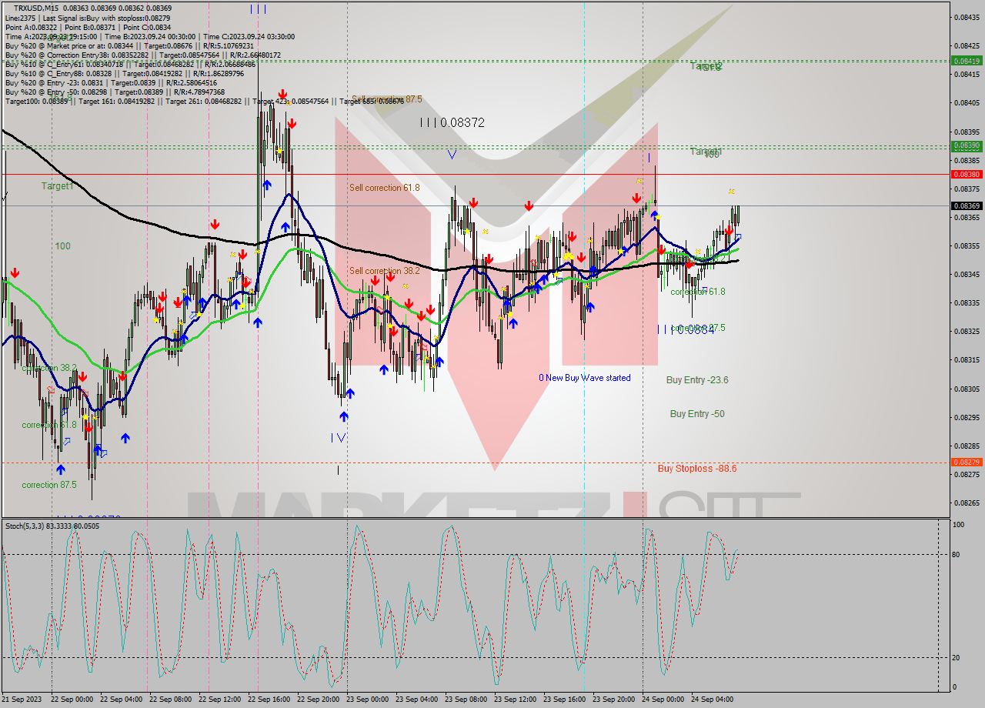Click the blue V symbol below the 0.08372 label

coord(452,154)
